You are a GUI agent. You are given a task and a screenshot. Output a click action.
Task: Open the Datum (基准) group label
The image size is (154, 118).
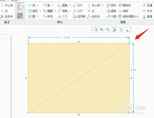[7, 22]
